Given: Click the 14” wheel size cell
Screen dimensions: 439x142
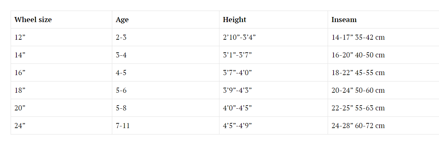Looking at the screenshot, I should (x=61, y=55).
